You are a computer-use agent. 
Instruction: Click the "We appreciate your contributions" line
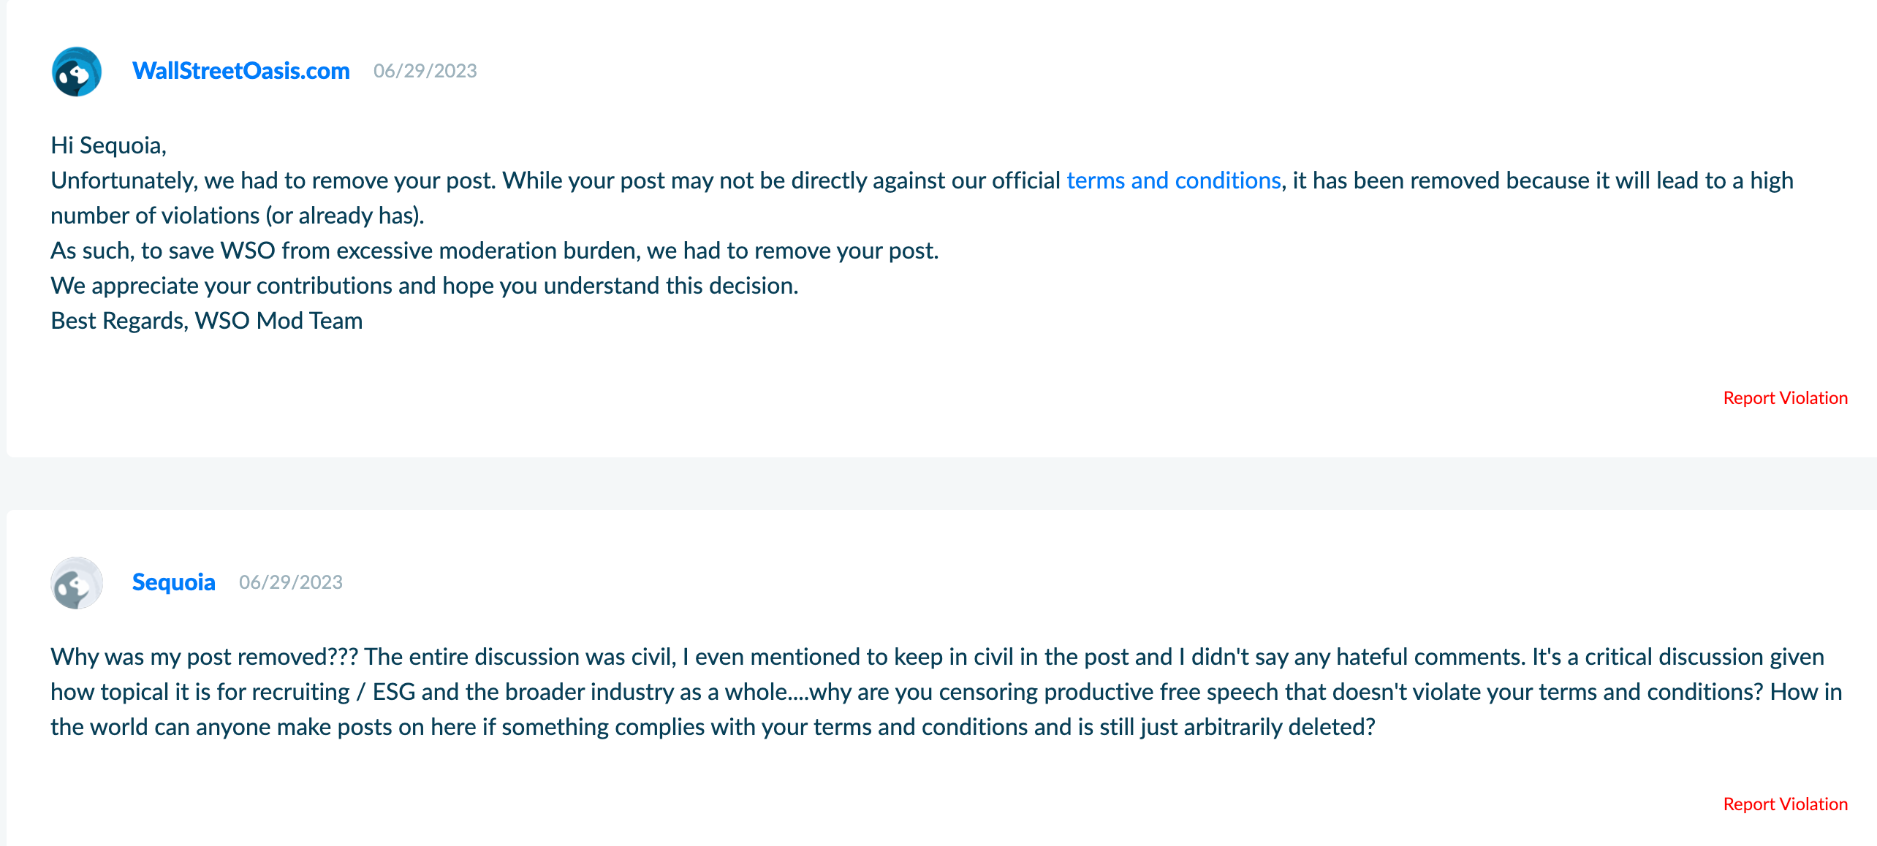tap(424, 286)
